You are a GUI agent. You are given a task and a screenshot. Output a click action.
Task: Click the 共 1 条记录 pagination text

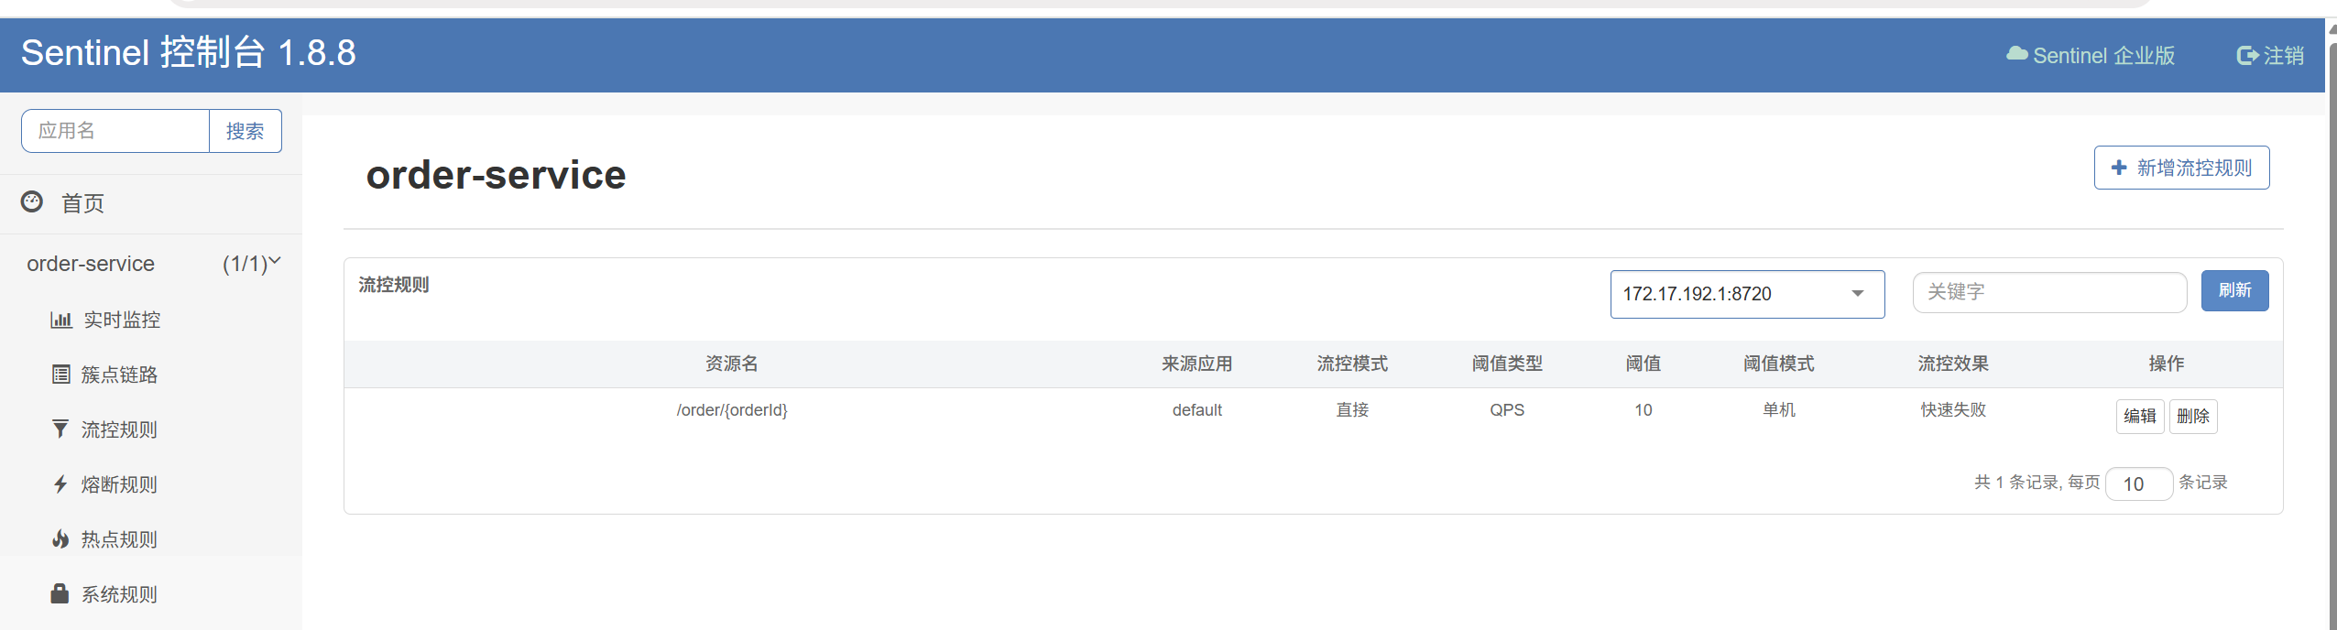2016,483
